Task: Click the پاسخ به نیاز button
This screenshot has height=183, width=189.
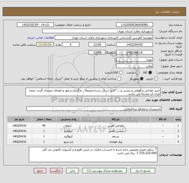Action: click(x=143, y=171)
